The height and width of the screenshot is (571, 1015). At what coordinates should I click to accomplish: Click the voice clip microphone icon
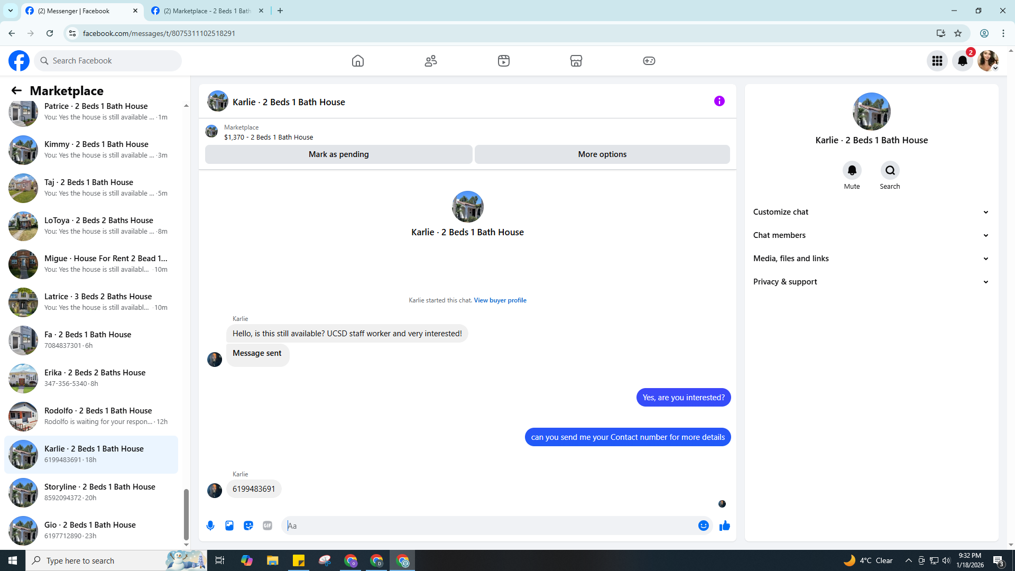[210, 526]
